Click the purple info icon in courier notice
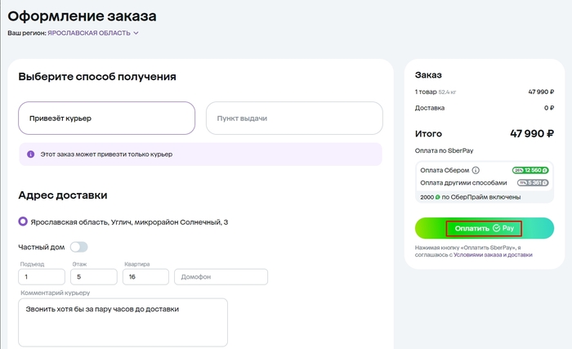 click(31, 154)
